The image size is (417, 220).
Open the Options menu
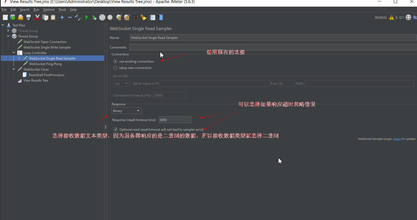click(49, 9)
